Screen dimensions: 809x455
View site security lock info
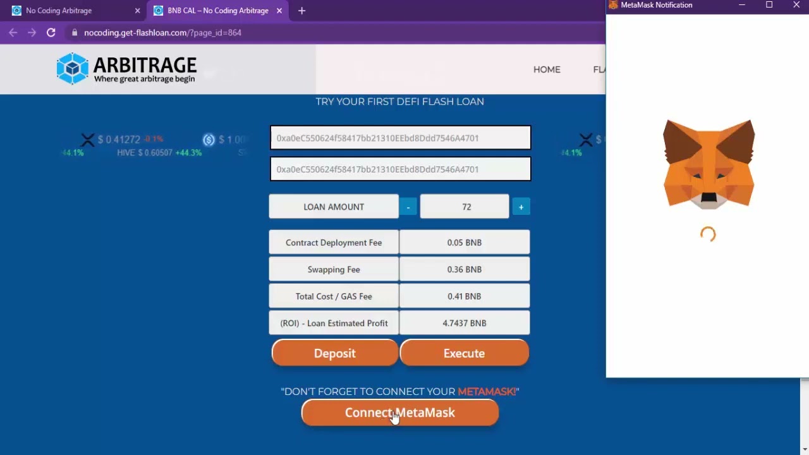(x=75, y=33)
